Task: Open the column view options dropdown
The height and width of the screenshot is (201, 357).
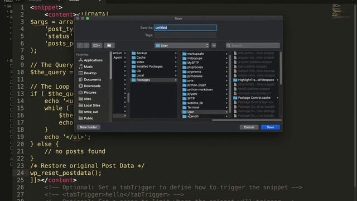Action: point(97,45)
